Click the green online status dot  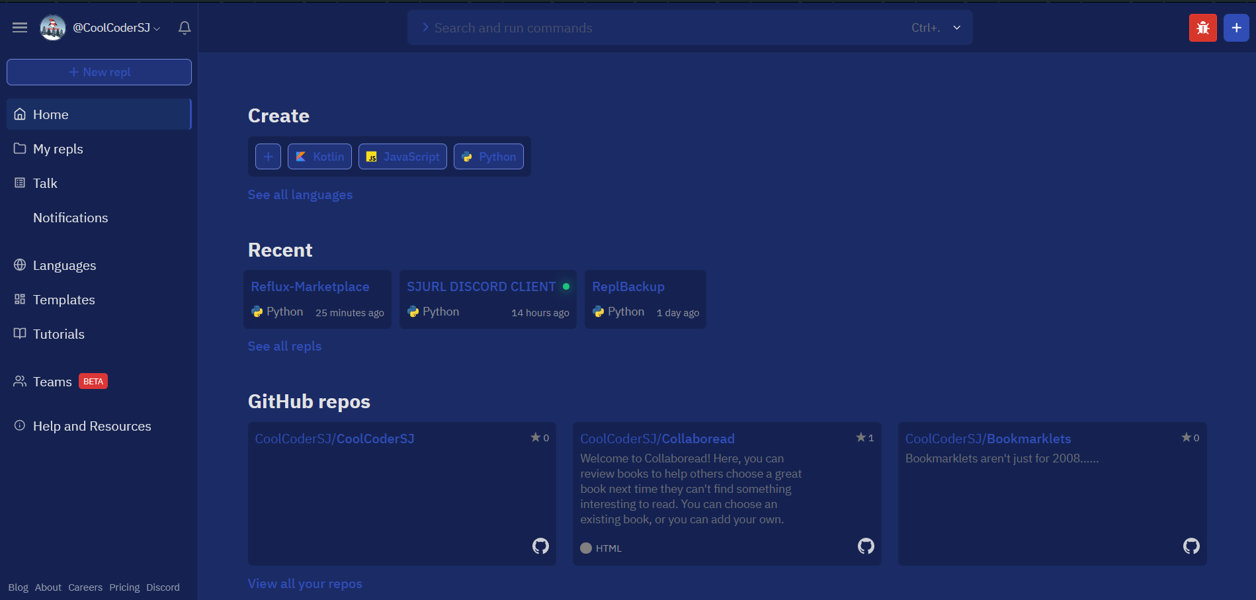(x=566, y=286)
